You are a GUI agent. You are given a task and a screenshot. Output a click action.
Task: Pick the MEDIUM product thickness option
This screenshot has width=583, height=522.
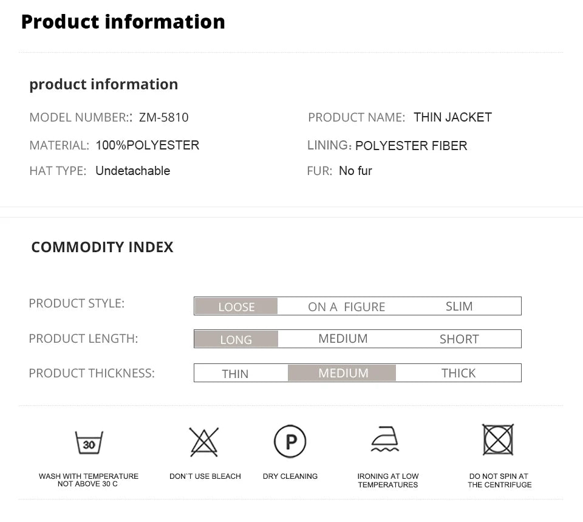(x=343, y=373)
